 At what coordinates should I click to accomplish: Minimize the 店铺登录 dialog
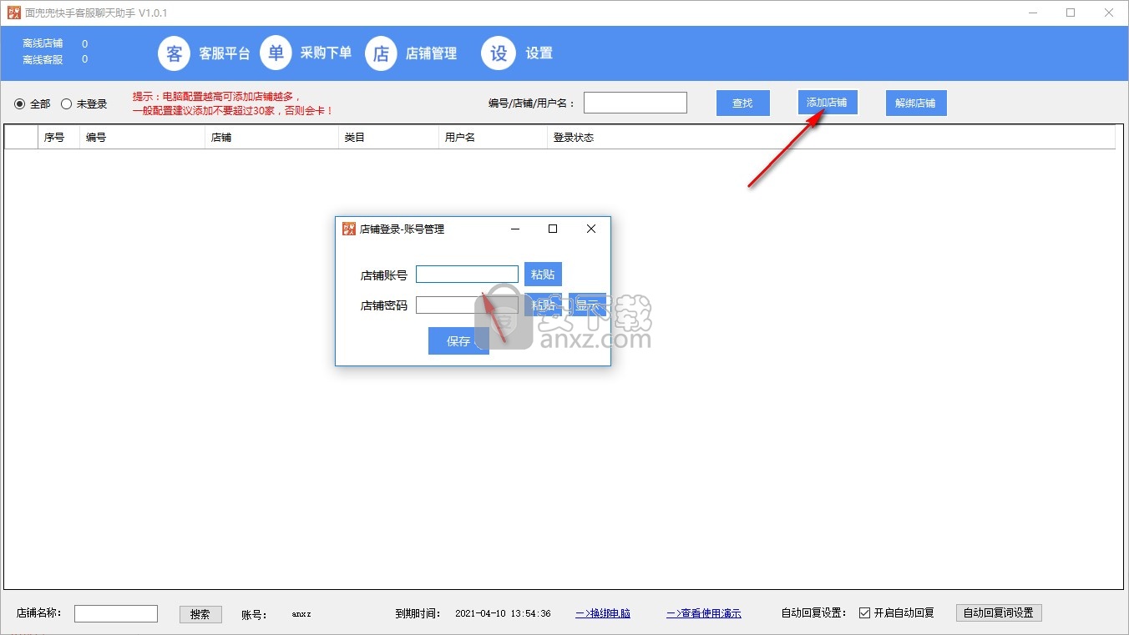click(x=516, y=229)
